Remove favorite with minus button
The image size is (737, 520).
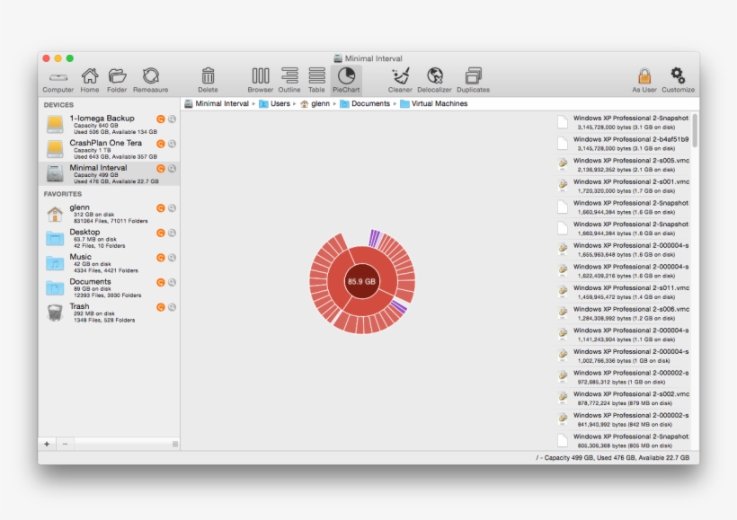click(x=66, y=444)
